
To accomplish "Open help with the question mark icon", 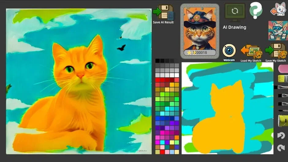I will tap(256, 10).
